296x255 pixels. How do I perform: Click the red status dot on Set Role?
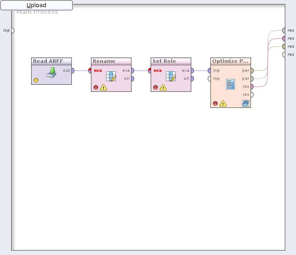click(156, 87)
